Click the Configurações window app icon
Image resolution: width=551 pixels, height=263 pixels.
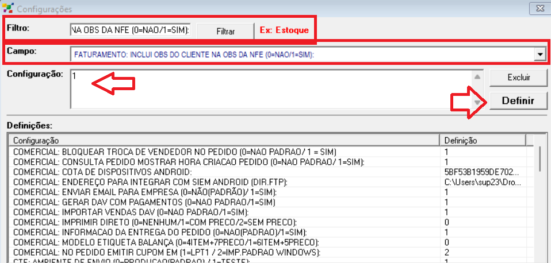(7, 9)
